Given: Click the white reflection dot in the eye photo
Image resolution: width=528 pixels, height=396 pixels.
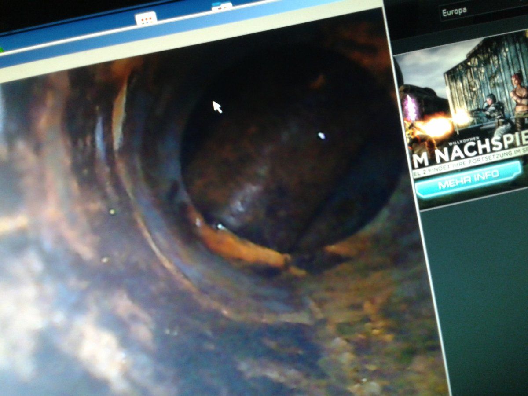Looking at the screenshot, I should 321,136.
